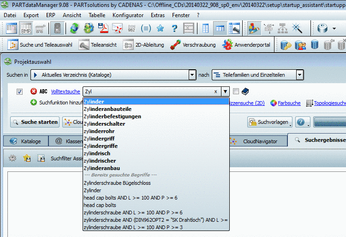Click the Farbsuche color wheel icon
The image size is (346, 237).
click(274, 103)
